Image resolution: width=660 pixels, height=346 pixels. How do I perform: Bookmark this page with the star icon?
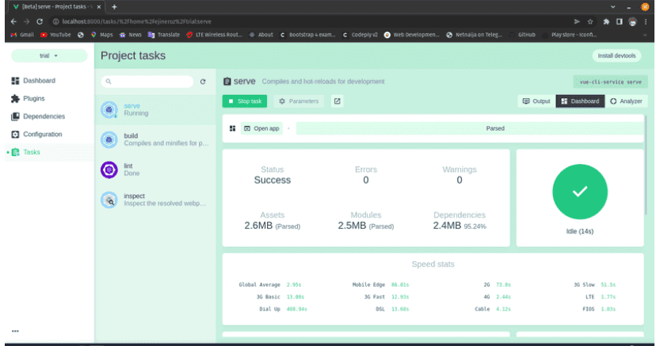point(590,21)
